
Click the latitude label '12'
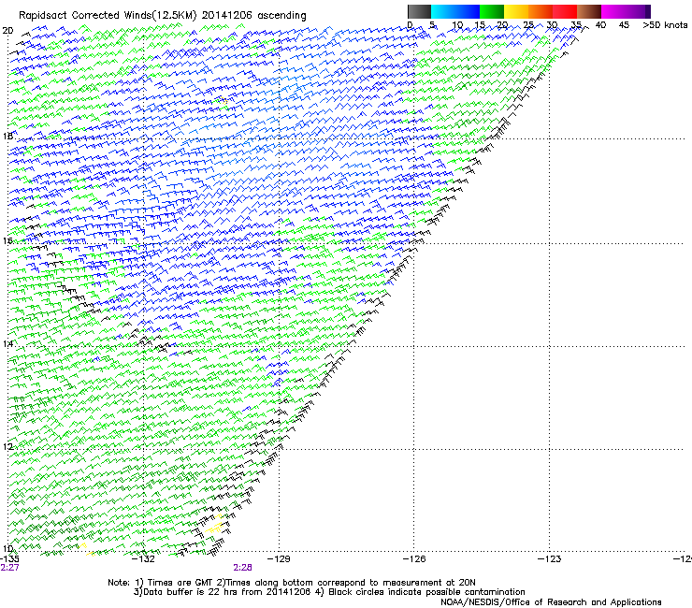click(x=7, y=446)
